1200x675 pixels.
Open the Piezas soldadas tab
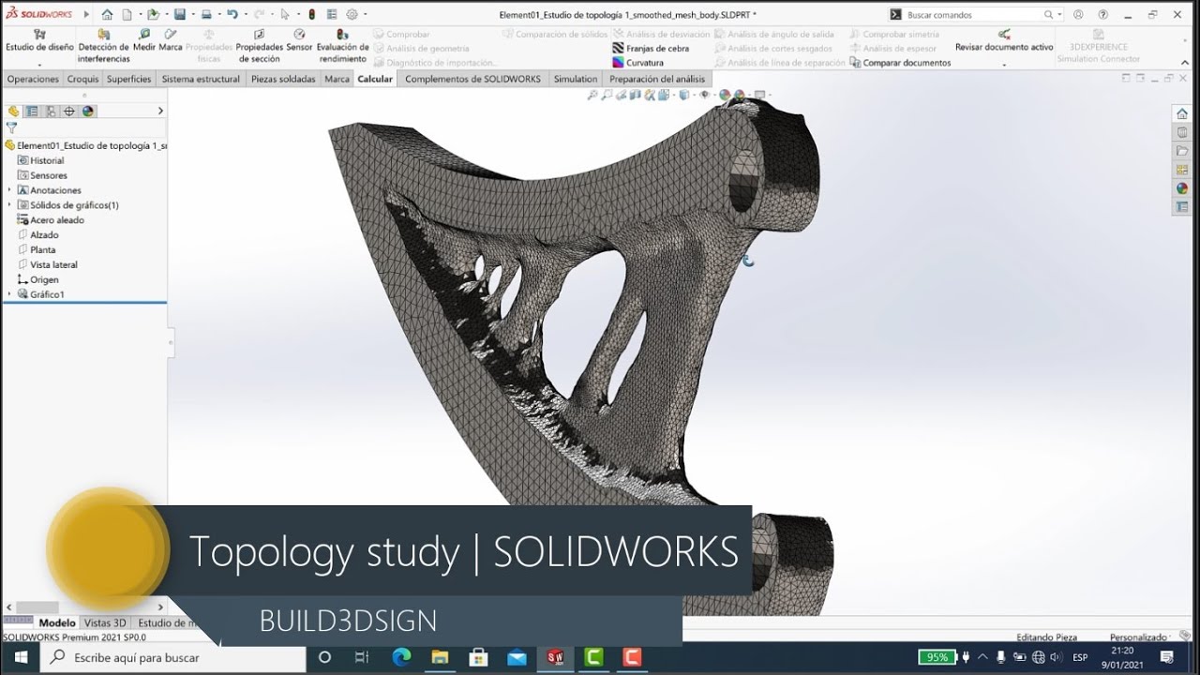[x=283, y=79]
